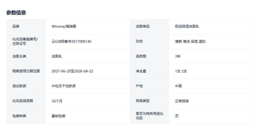This screenshot has width=263, height=131.
Task: Select registration number 云G妆网备字2017000145
Action: pyautogui.click(x=71, y=41)
